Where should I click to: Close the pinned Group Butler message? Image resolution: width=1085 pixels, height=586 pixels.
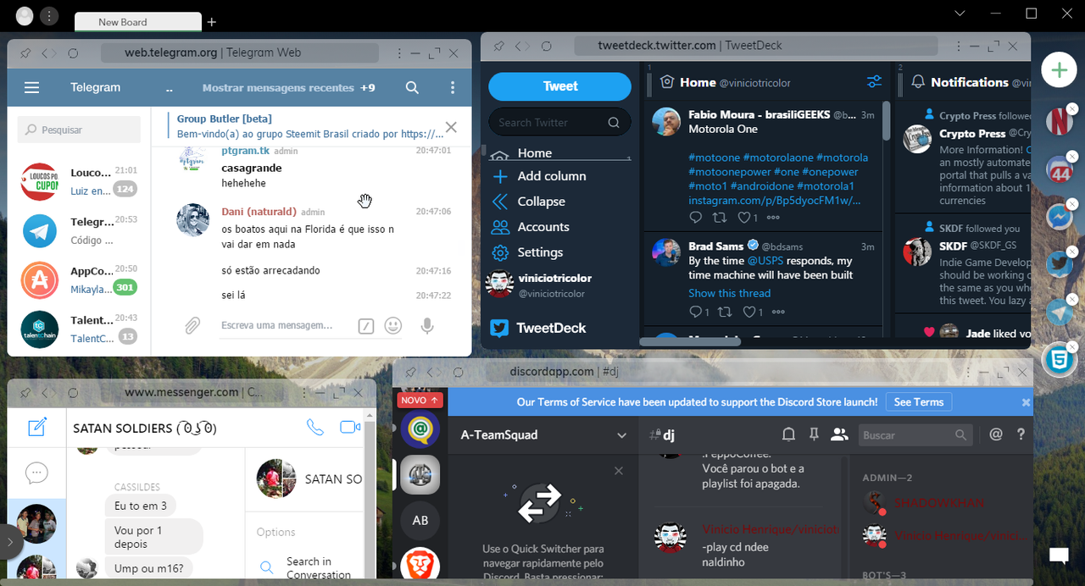click(x=451, y=127)
